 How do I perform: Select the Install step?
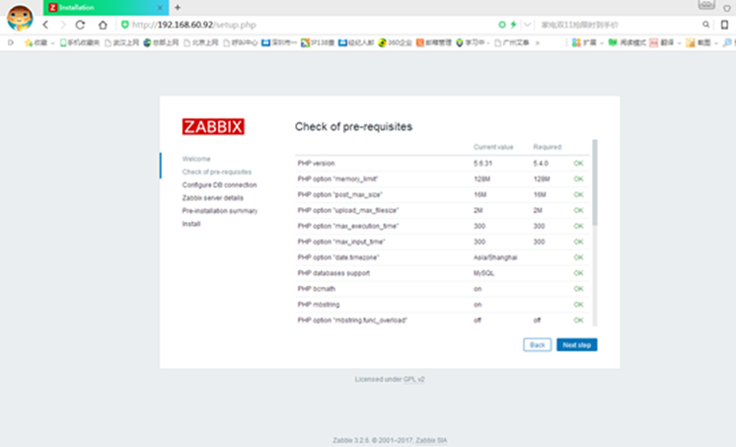(x=191, y=224)
